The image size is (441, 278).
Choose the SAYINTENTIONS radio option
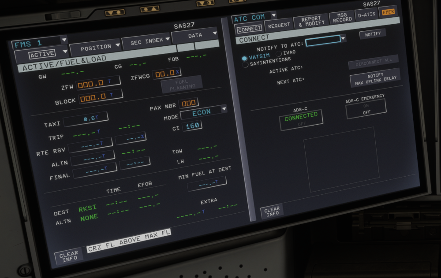pos(246,64)
